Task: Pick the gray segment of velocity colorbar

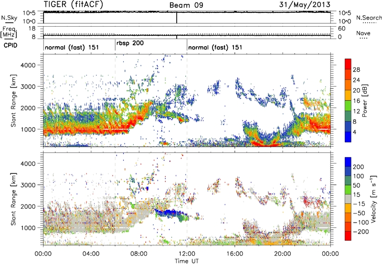Action: pos(348,199)
